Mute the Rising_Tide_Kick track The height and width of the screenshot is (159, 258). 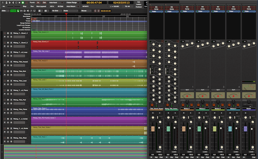coord(8,72)
